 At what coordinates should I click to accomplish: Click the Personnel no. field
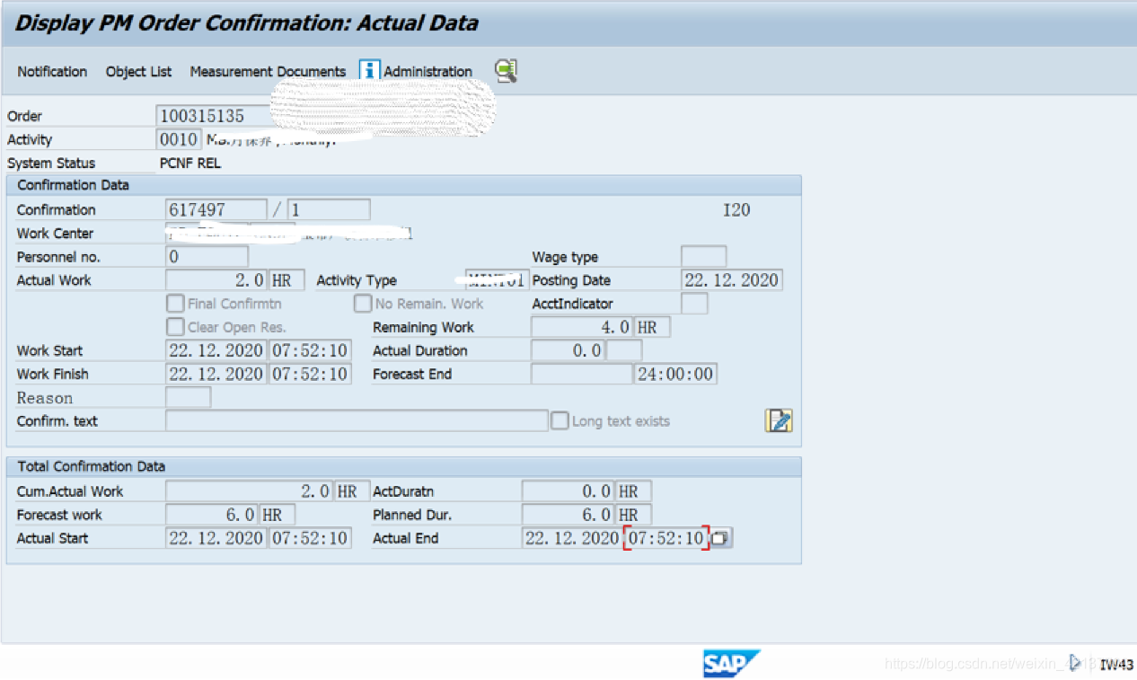click(207, 257)
